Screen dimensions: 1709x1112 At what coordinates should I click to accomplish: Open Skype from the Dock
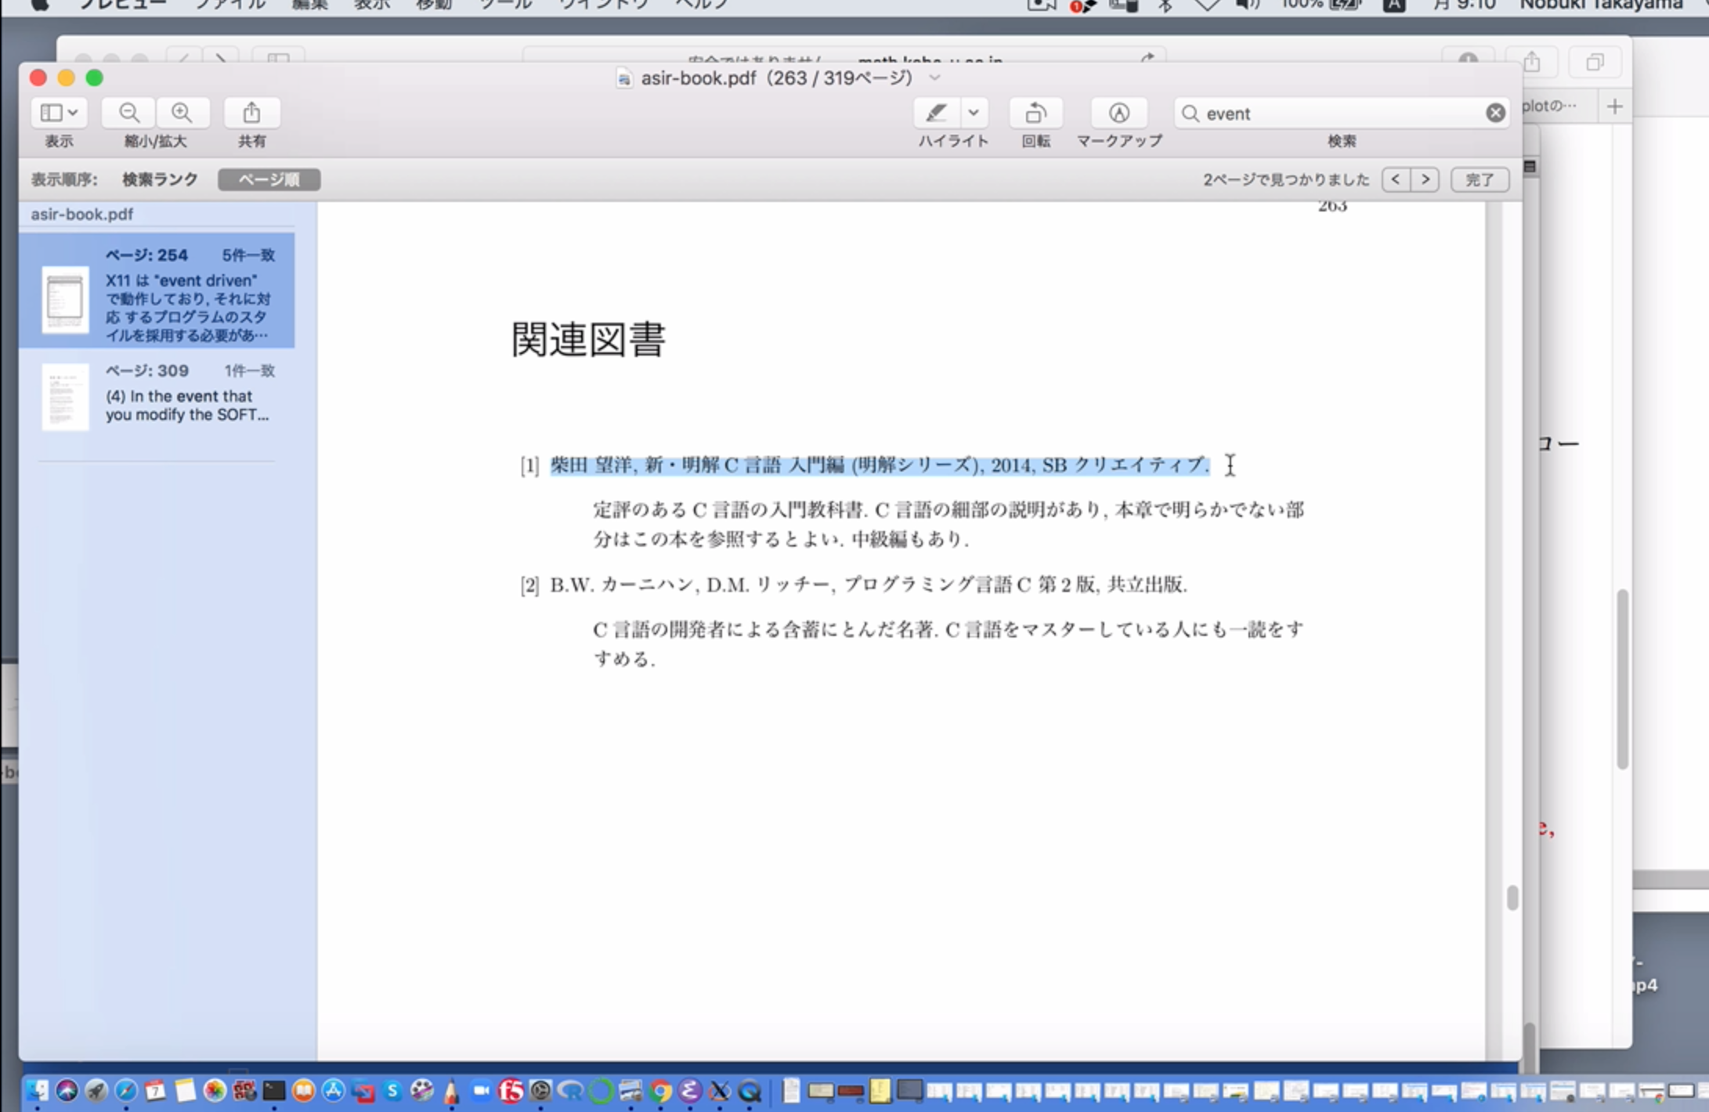[393, 1090]
